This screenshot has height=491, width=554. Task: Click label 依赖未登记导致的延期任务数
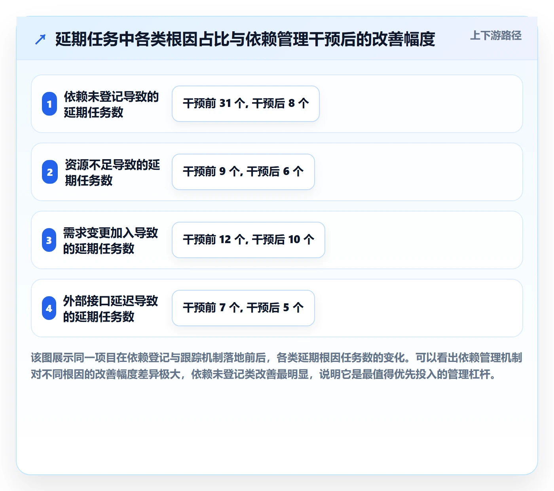111,104
